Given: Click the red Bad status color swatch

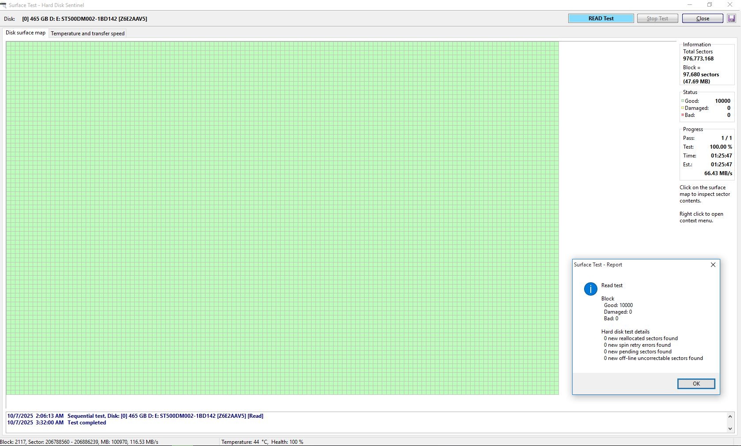Looking at the screenshot, I should (x=683, y=115).
